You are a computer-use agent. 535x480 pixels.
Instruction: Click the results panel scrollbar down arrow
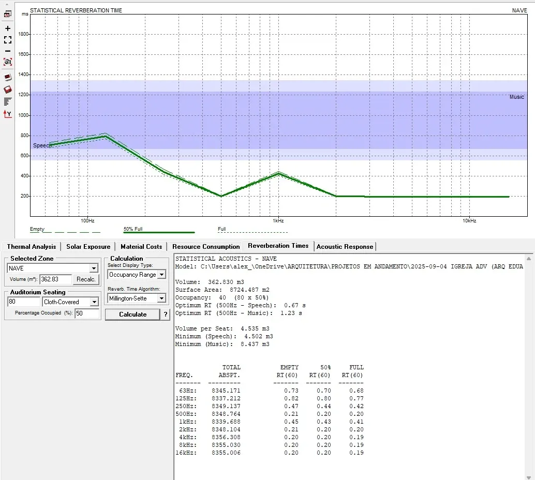pyautogui.click(x=529, y=477)
